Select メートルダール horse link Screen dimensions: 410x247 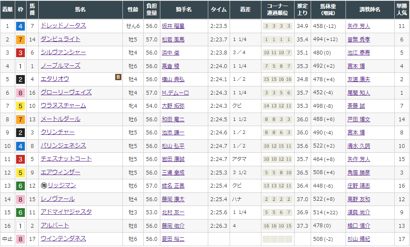coord(61,119)
